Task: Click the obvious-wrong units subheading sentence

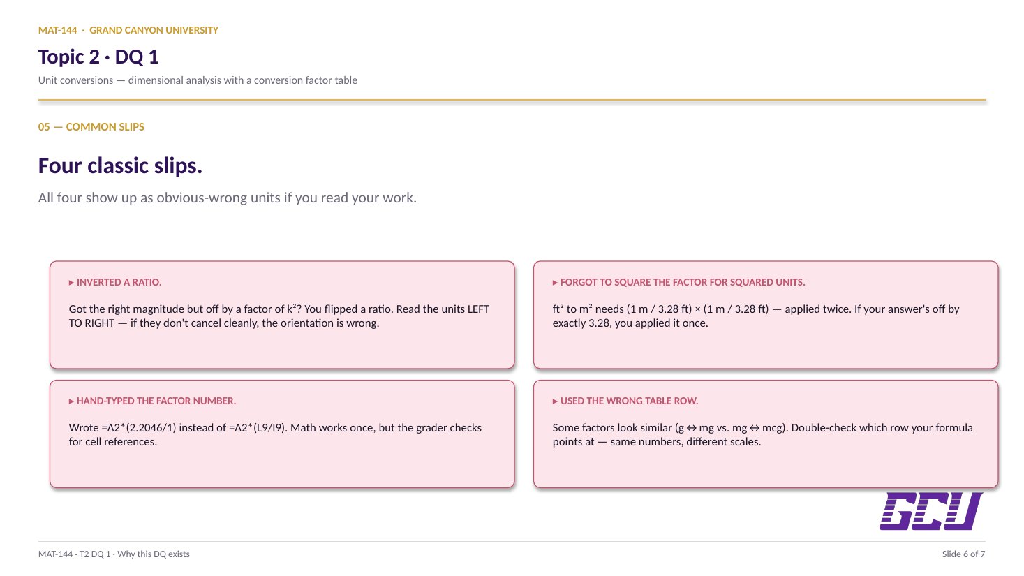Action: (x=228, y=198)
